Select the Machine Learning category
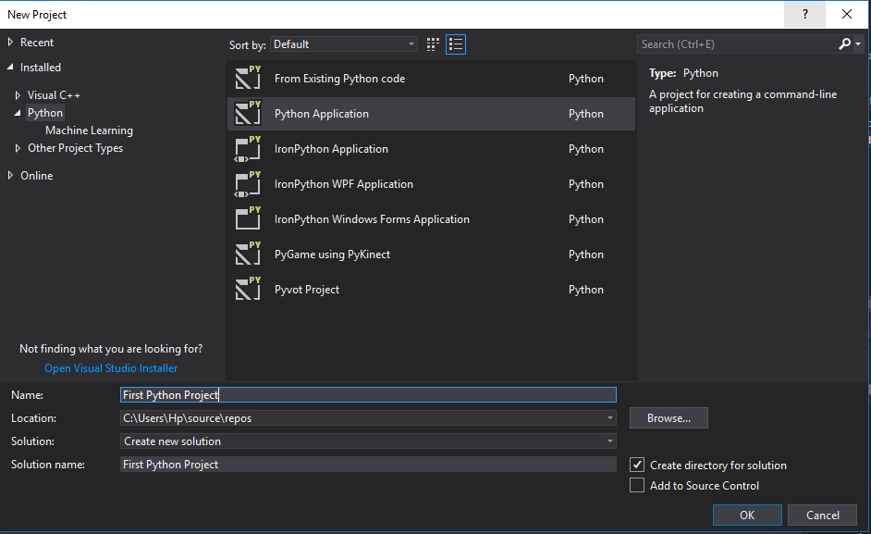871x534 pixels. click(89, 130)
